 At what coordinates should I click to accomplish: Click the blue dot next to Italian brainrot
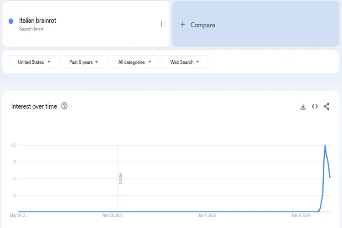[x=11, y=21]
